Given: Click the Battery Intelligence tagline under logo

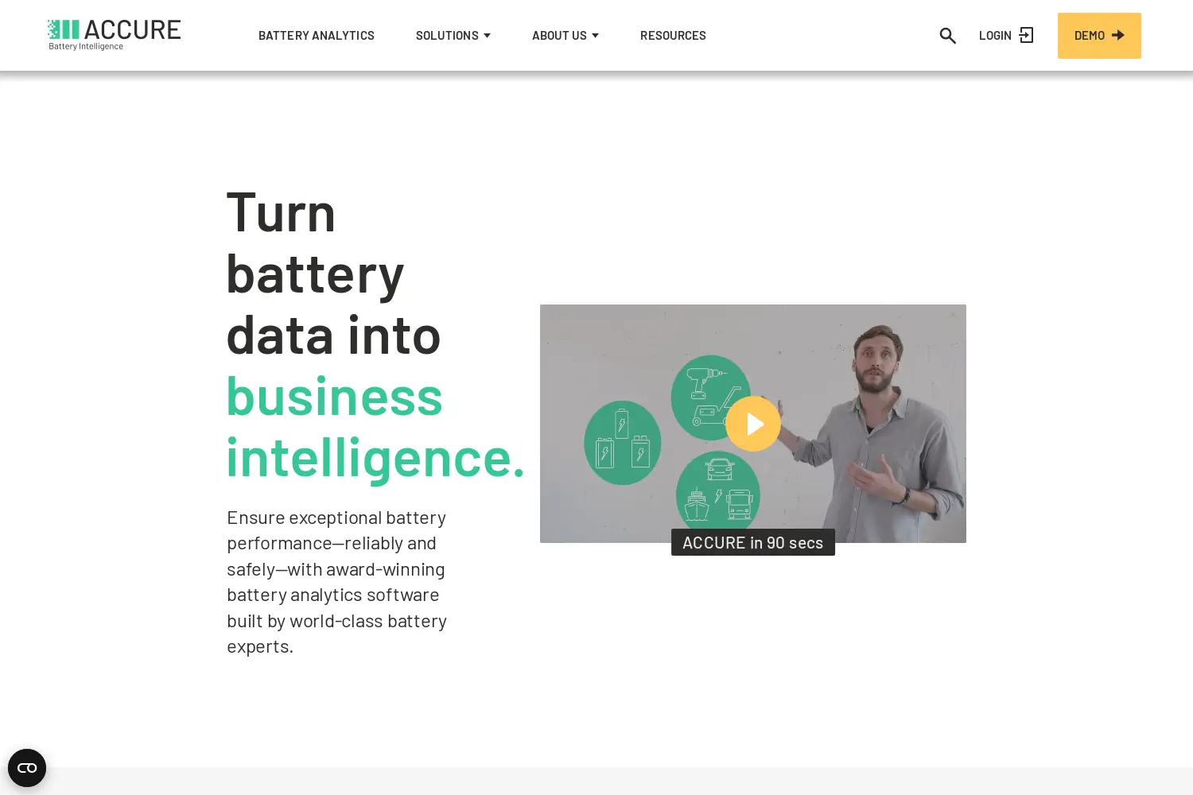Looking at the screenshot, I should click(x=86, y=46).
